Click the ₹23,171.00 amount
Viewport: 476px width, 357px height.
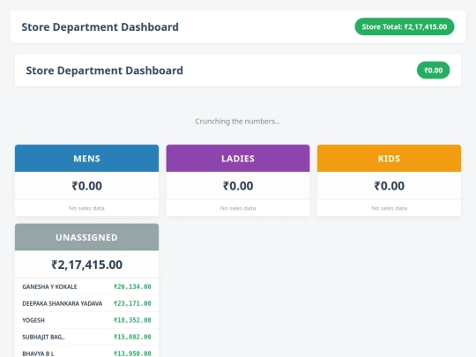[132, 303]
